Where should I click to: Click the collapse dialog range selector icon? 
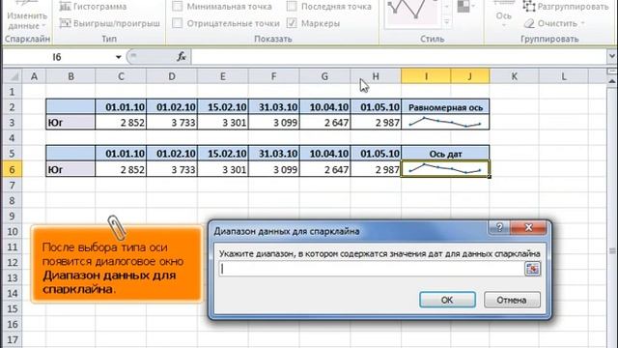pyautogui.click(x=532, y=269)
